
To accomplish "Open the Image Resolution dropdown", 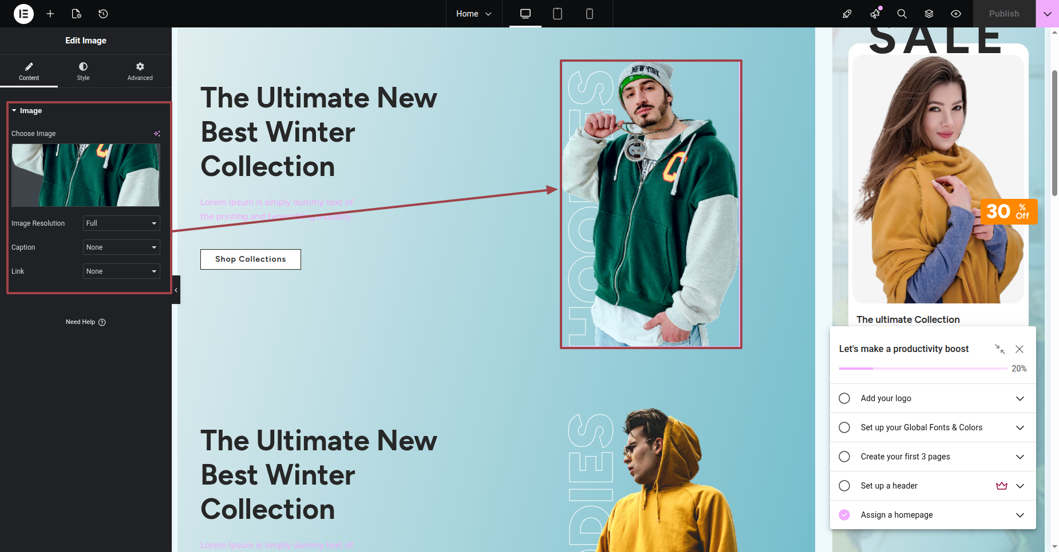I will point(121,223).
